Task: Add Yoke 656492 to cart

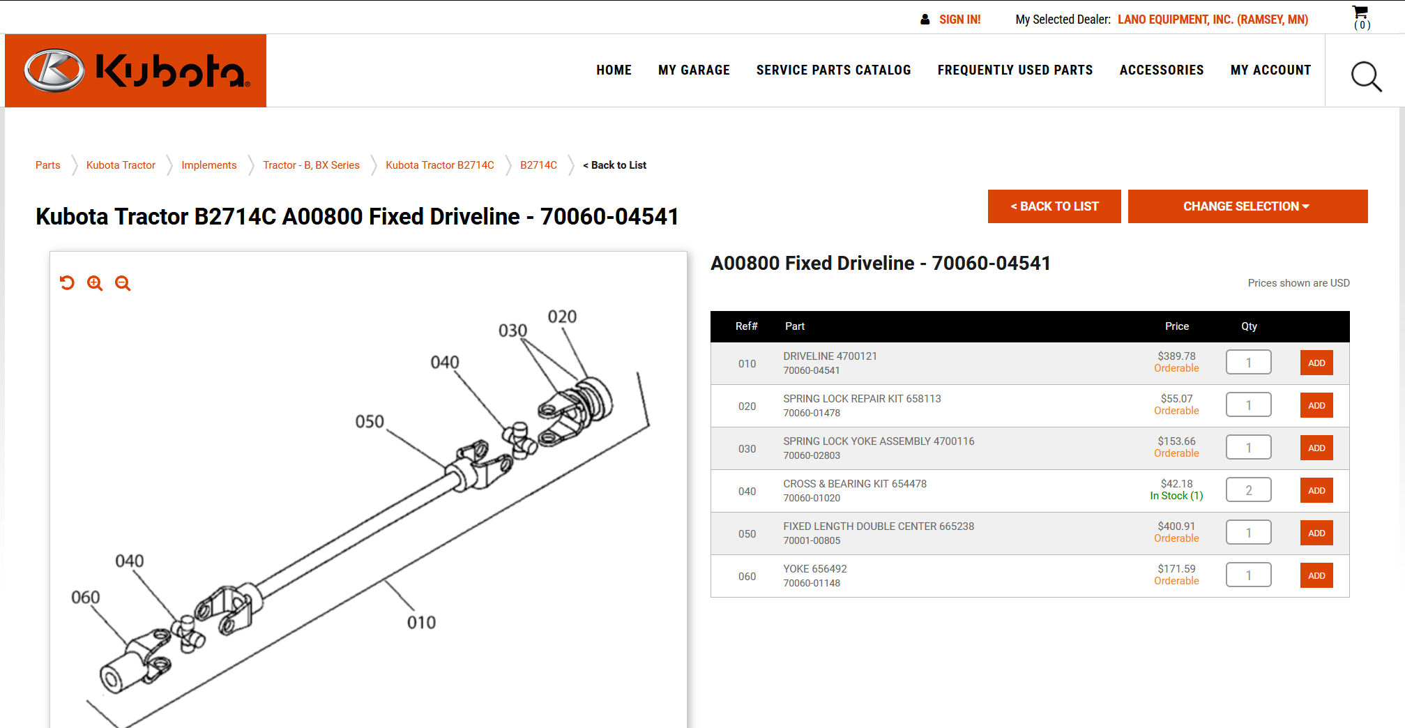Action: tap(1316, 575)
